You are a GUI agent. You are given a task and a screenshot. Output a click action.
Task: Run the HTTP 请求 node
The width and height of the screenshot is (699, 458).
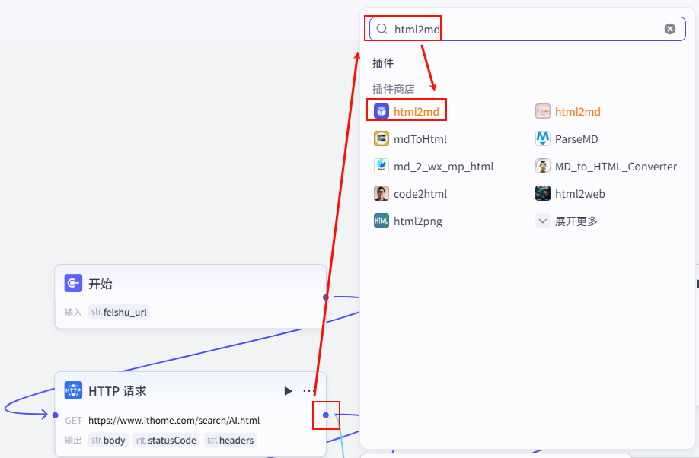pyautogui.click(x=288, y=391)
